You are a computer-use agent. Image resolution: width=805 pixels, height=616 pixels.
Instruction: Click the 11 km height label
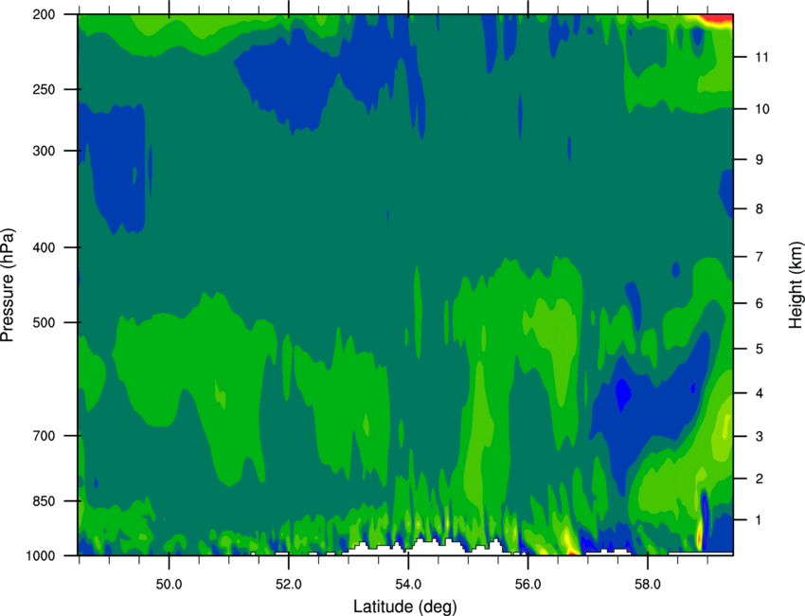coord(762,57)
